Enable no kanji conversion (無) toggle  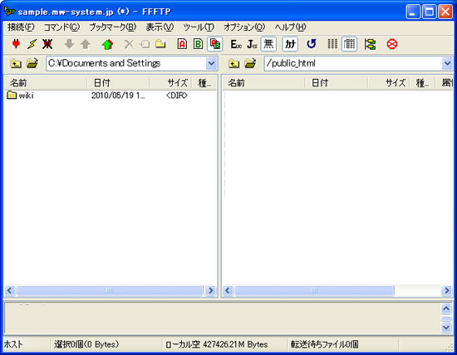268,44
